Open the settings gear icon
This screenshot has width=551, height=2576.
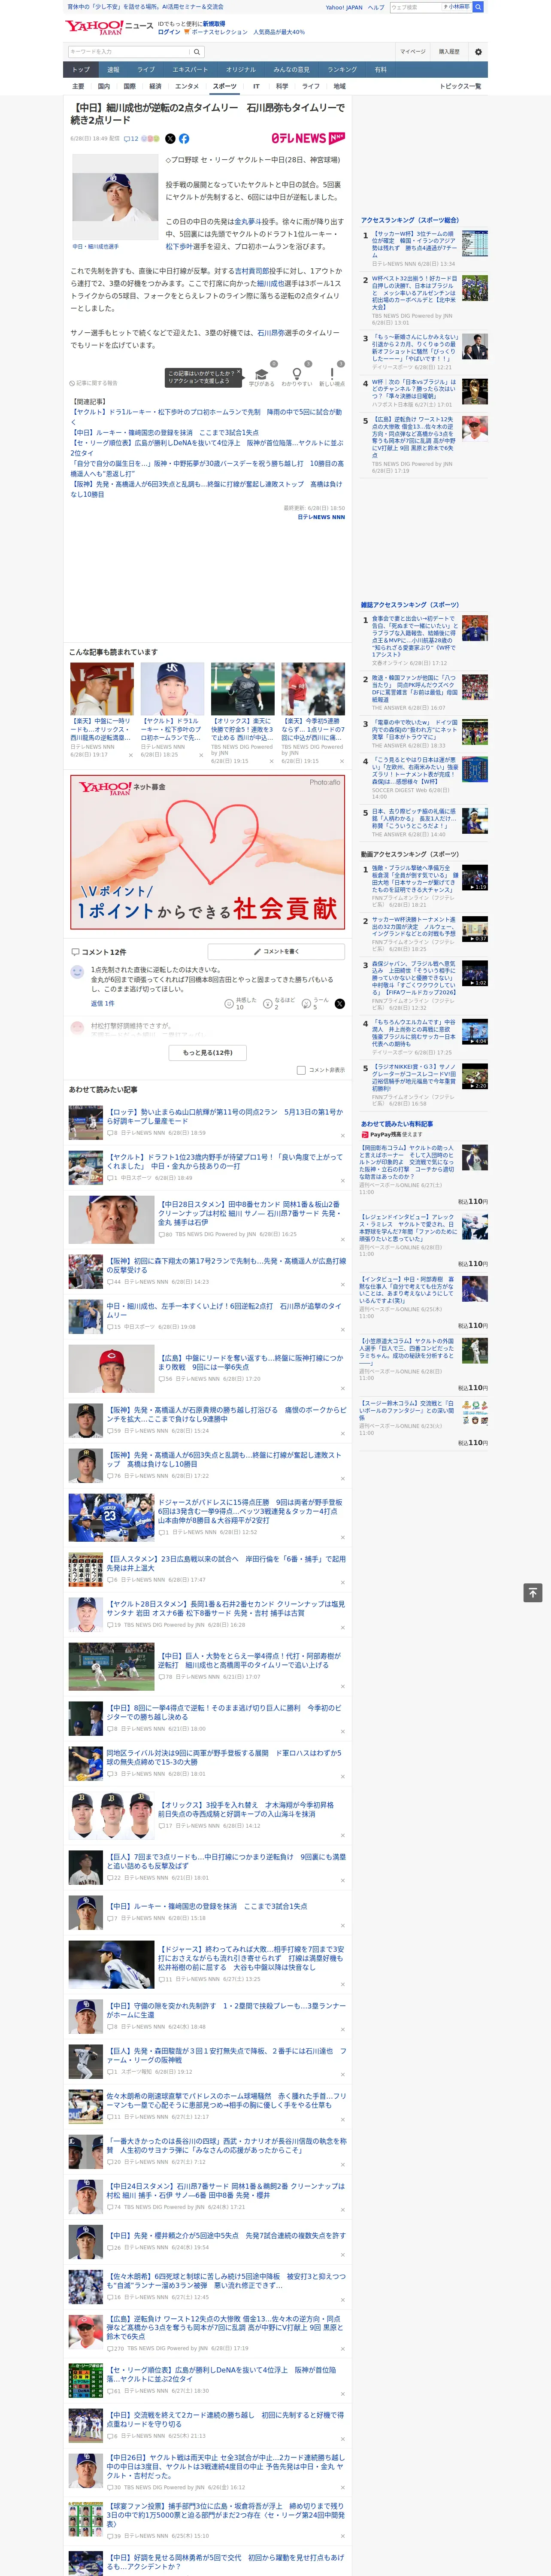478,52
